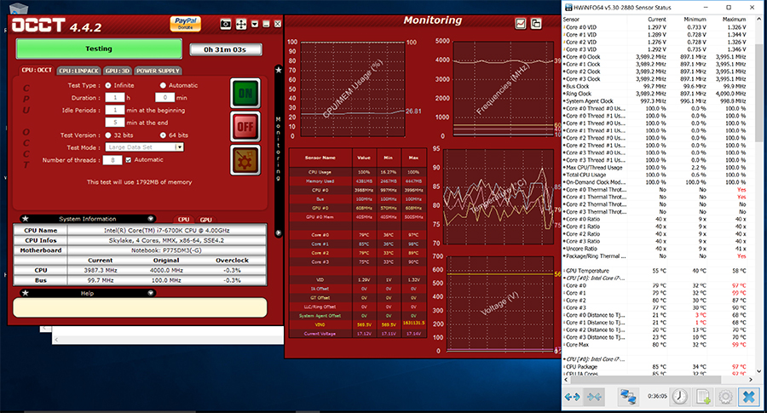Click HWiNFO collapse columns arrows icon
The height and width of the screenshot is (413, 767).
coord(594,397)
